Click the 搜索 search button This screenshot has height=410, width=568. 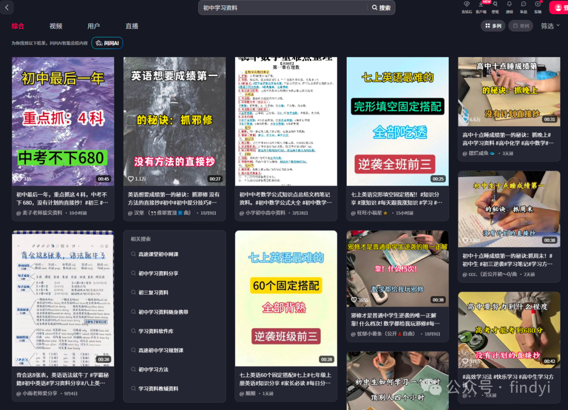click(x=381, y=7)
